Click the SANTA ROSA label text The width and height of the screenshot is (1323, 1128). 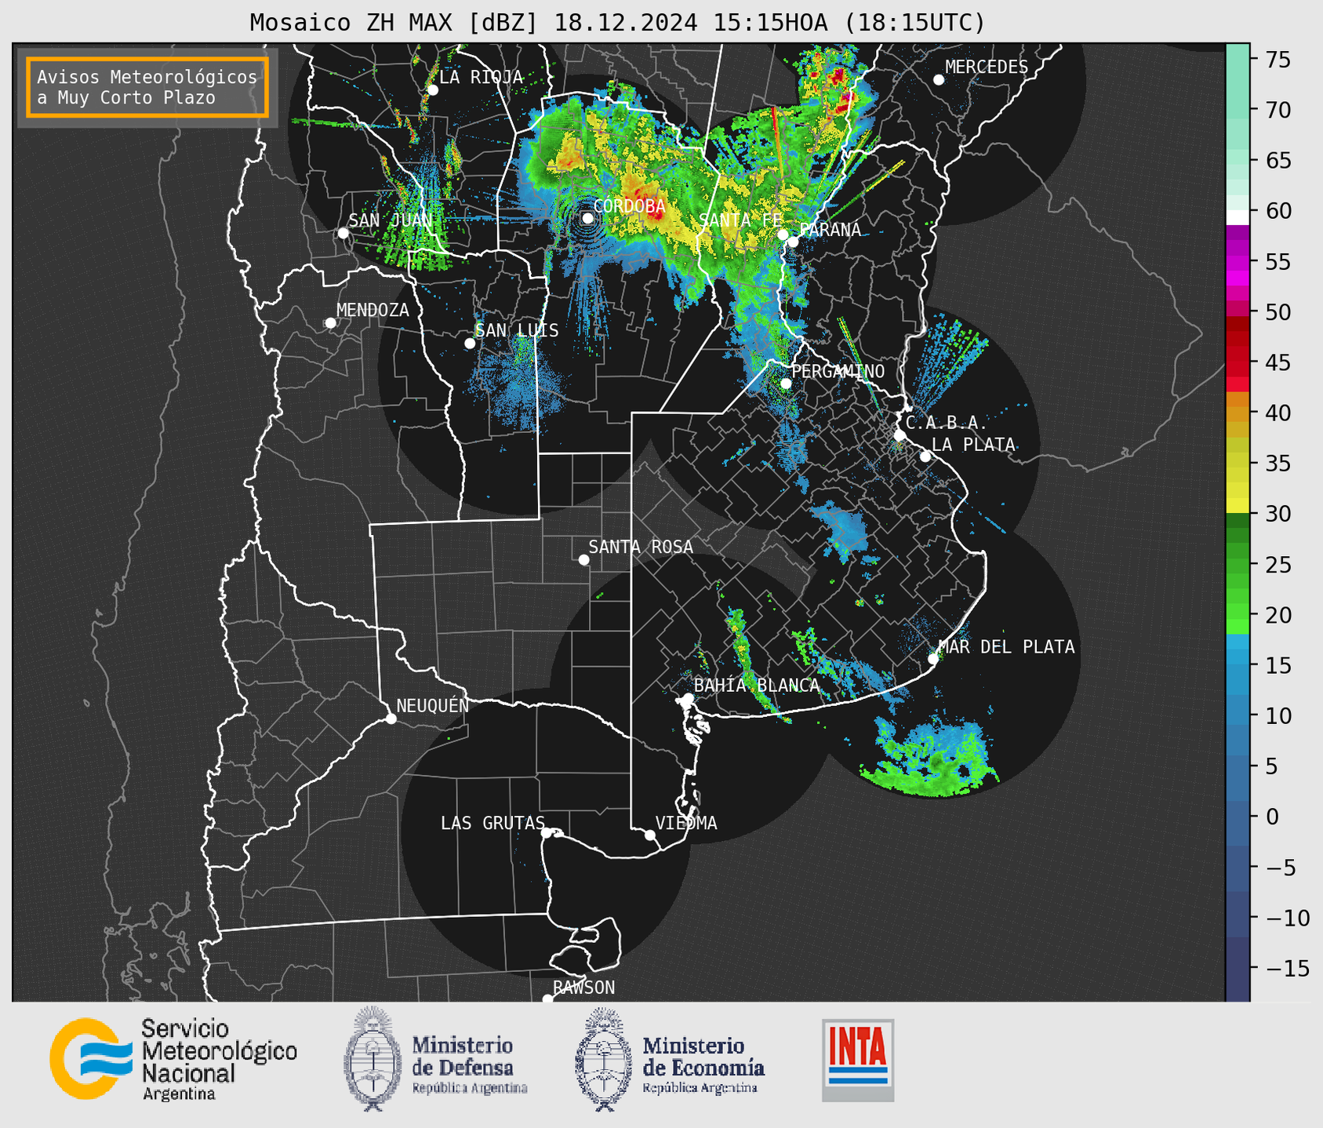[x=641, y=547]
